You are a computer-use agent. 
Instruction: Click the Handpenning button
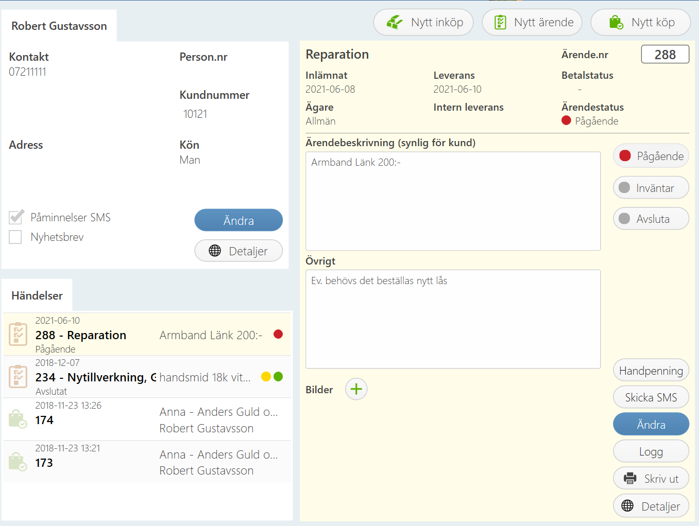(651, 370)
